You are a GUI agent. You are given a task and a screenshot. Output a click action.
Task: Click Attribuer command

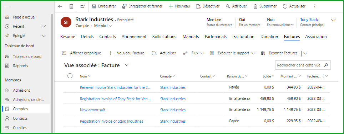coord(236,6)
